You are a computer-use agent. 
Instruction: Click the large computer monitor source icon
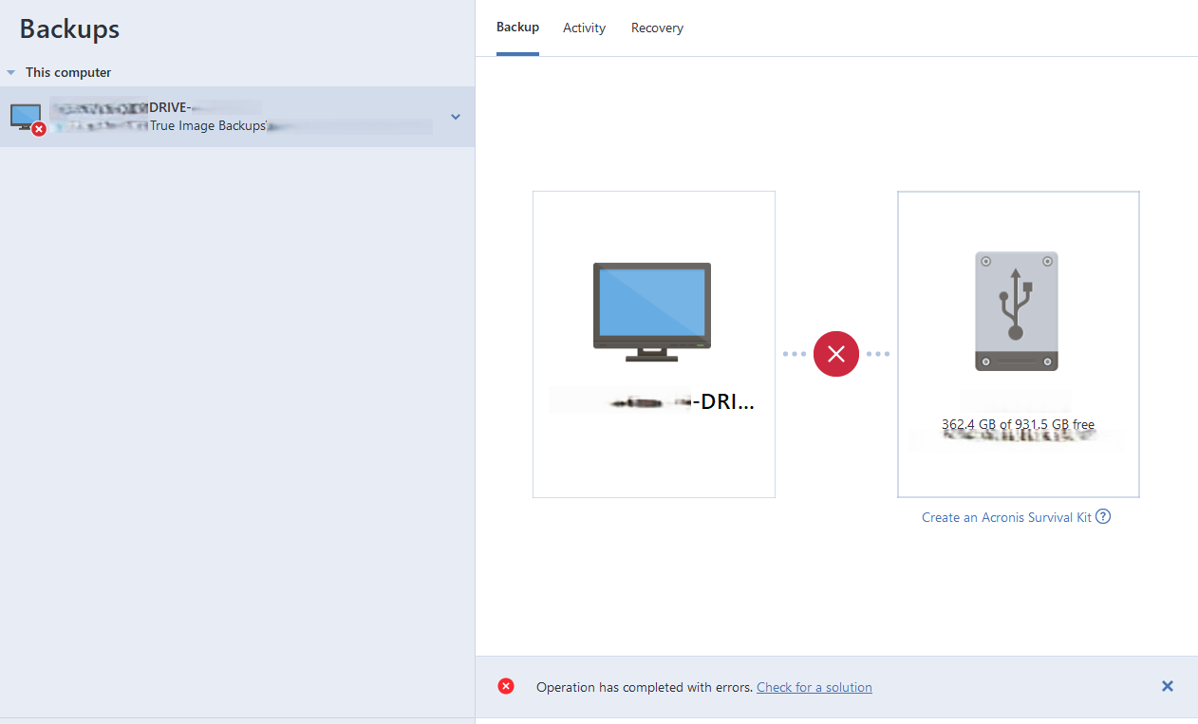pos(652,312)
